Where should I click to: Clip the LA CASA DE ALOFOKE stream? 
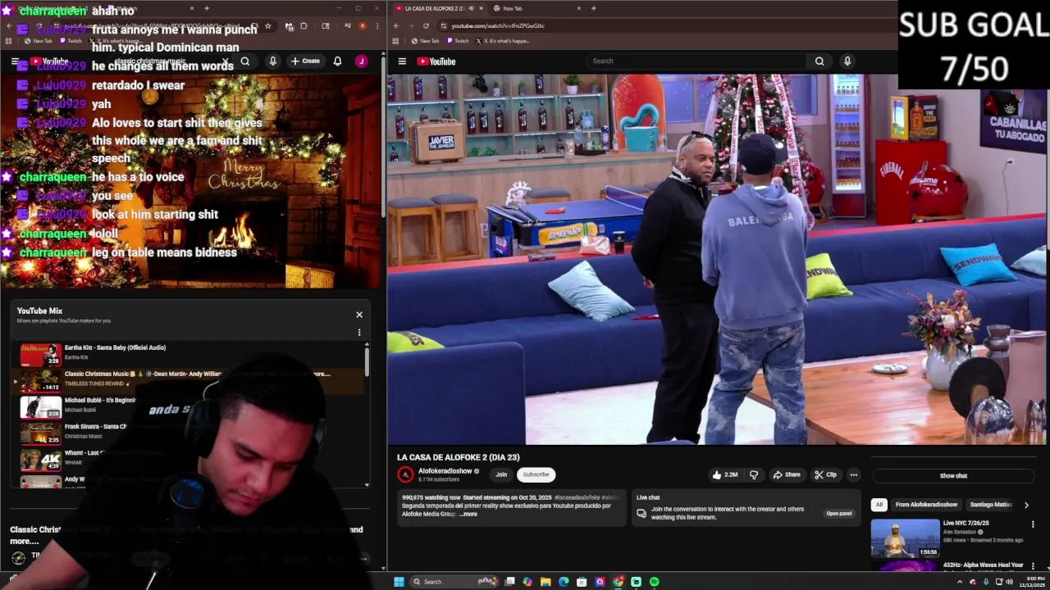tap(825, 474)
